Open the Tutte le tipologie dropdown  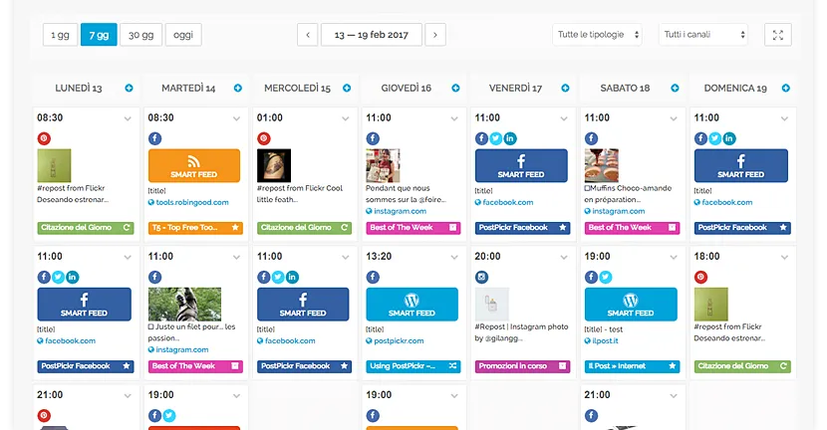coord(597,35)
